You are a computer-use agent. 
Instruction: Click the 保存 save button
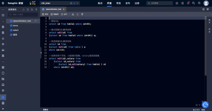tap(45, 14)
